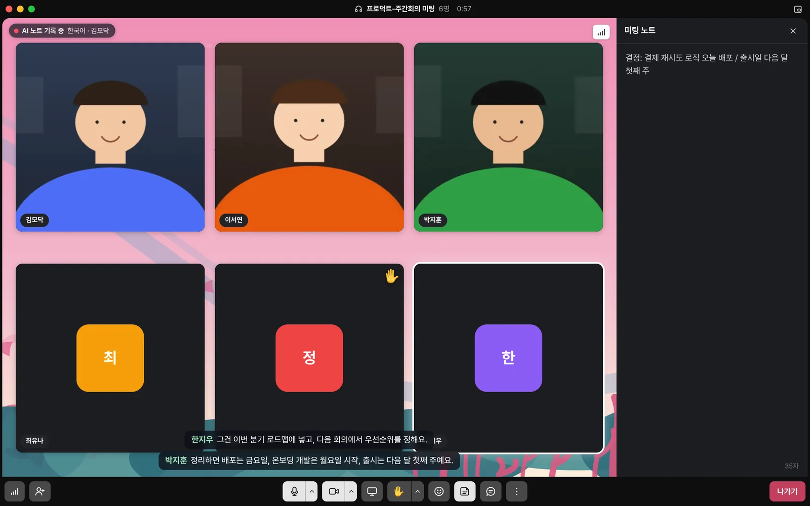
Task: Open emoji reactions
Action: [x=439, y=491]
